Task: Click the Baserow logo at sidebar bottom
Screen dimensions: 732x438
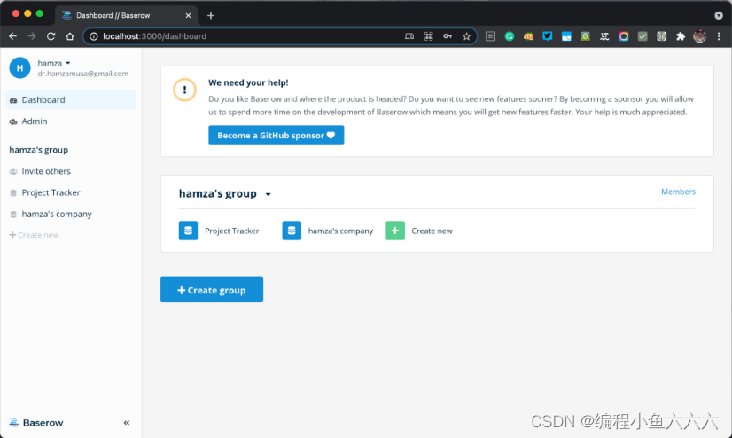Action: (x=36, y=423)
